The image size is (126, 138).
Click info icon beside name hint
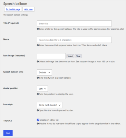tap(38, 45)
